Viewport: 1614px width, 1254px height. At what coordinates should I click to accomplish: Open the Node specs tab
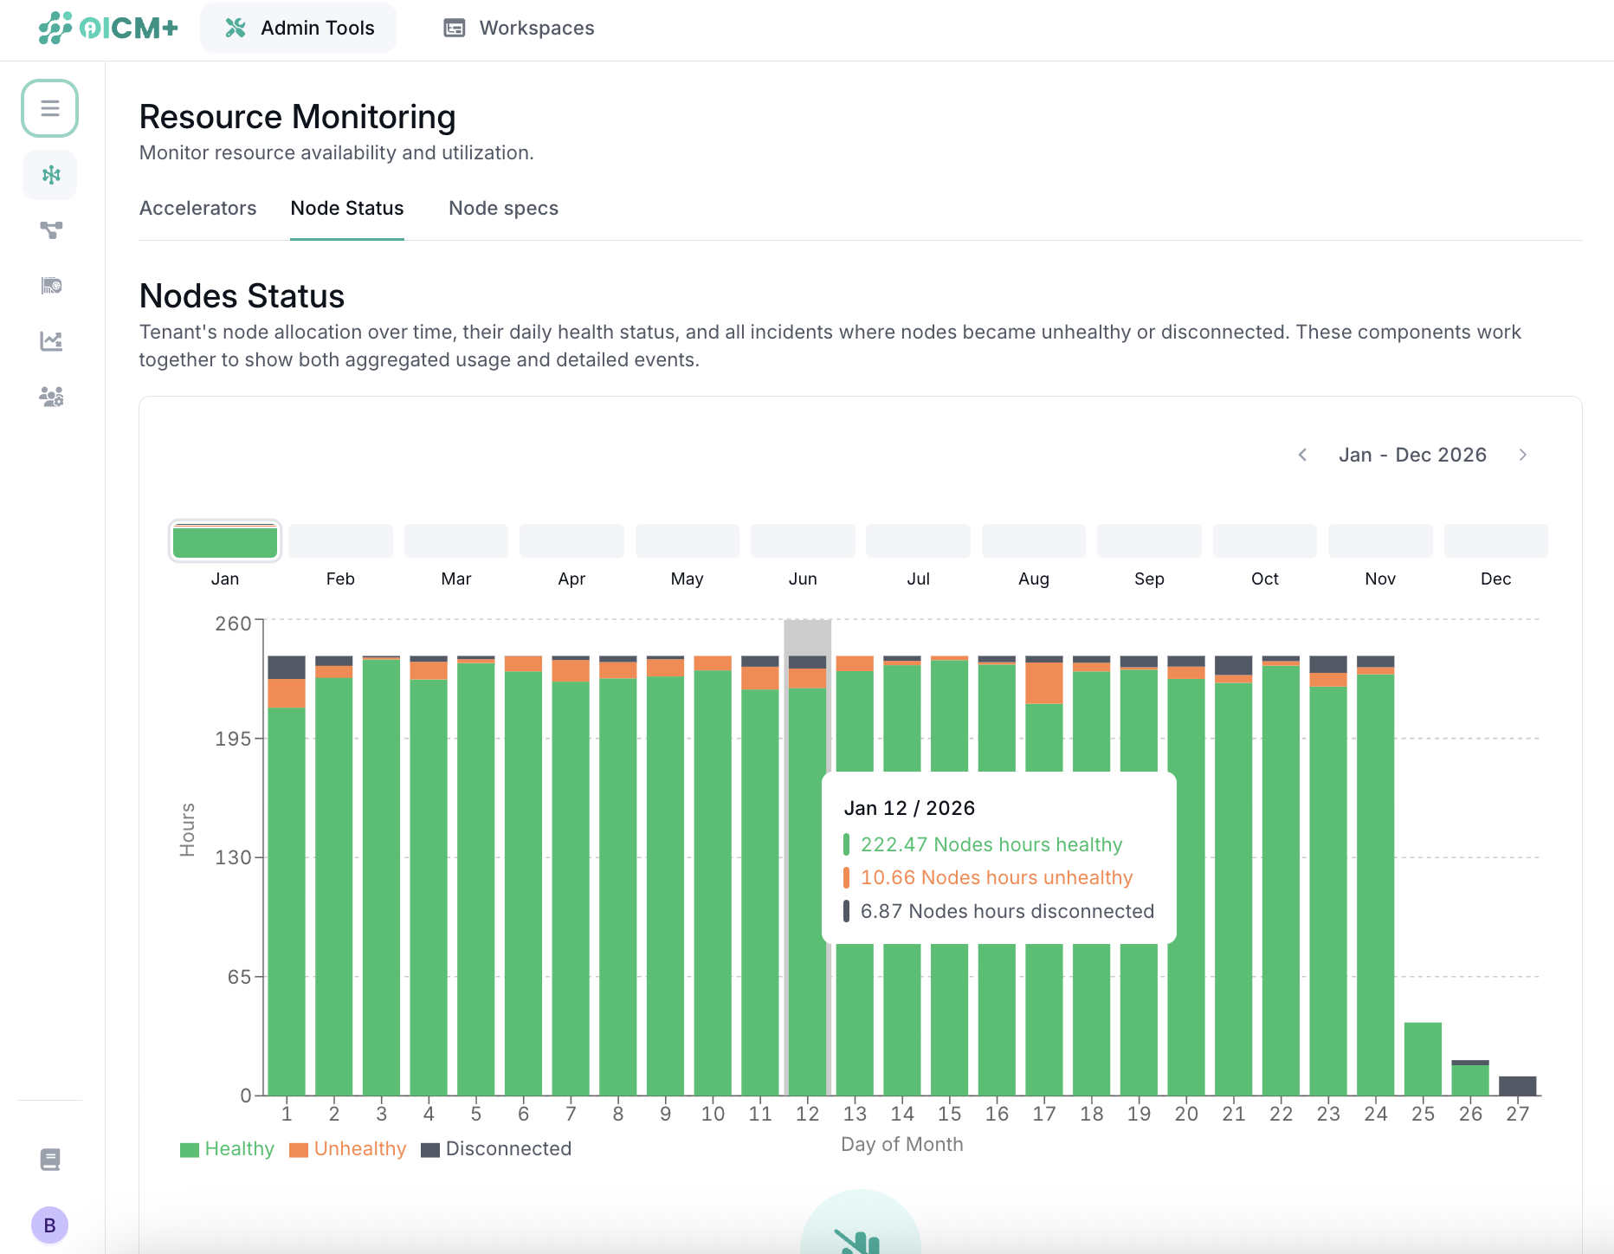503,208
